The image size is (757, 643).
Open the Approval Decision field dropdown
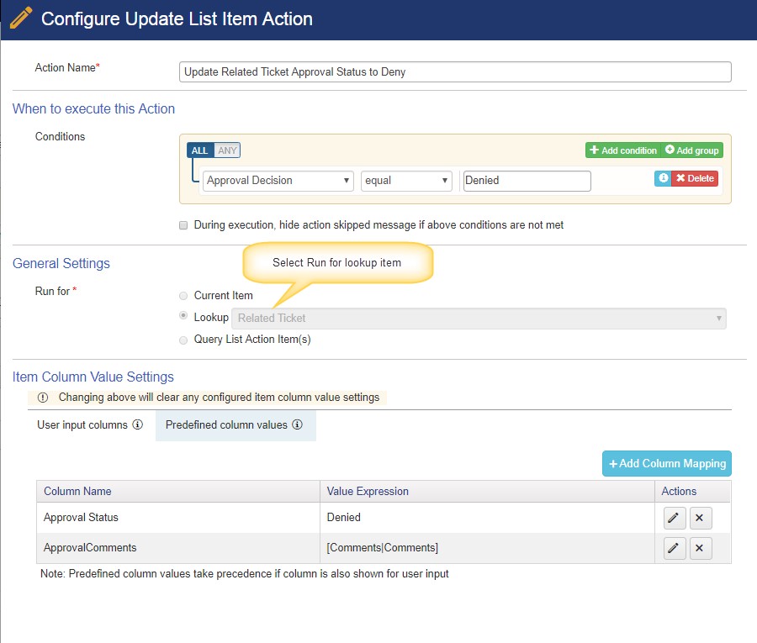click(x=278, y=181)
